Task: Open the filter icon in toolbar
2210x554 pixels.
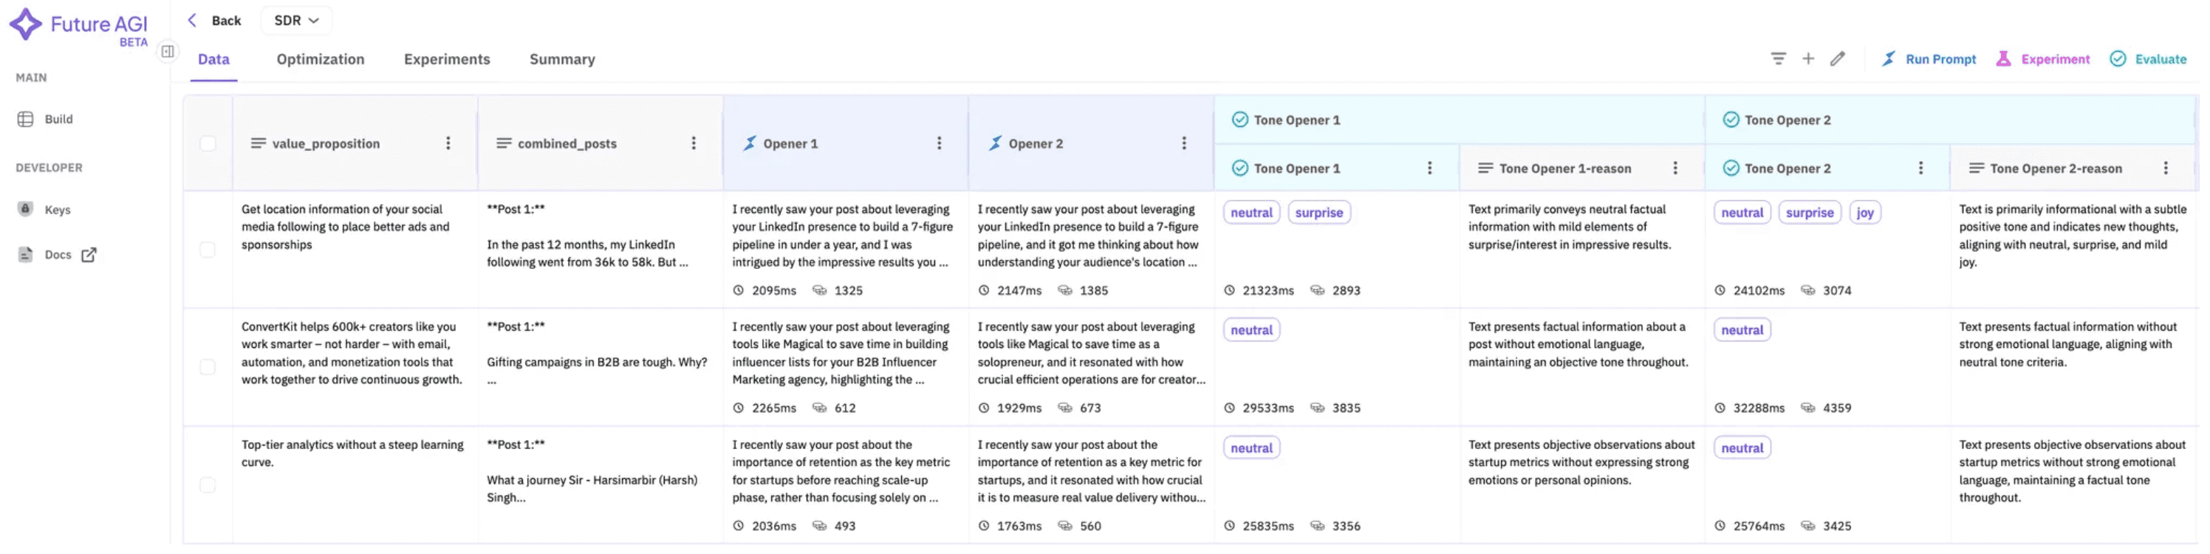Action: pos(1779,58)
